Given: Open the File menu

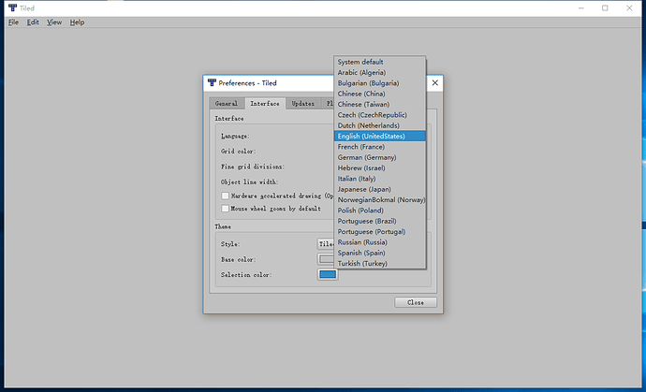Looking at the screenshot, I should pyautogui.click(x=14, y=22).
